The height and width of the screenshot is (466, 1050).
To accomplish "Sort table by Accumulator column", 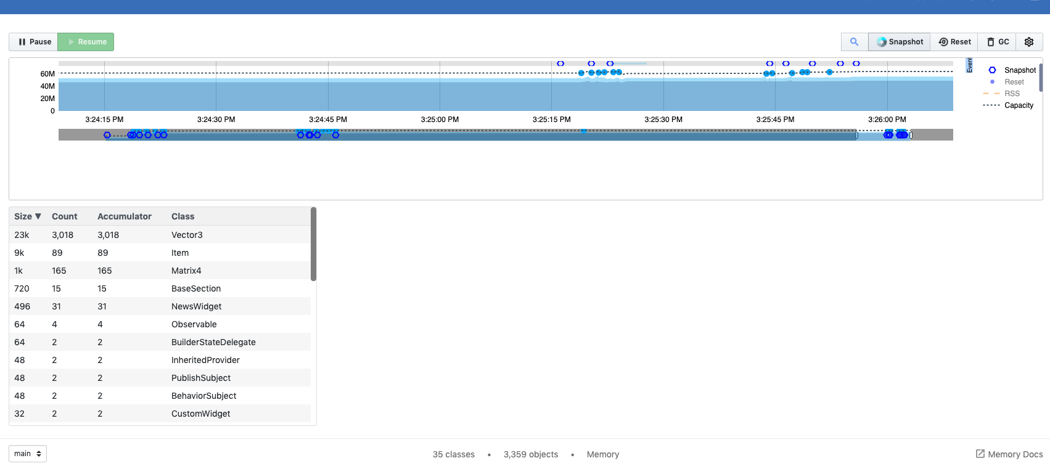I will tap(125, 216).
